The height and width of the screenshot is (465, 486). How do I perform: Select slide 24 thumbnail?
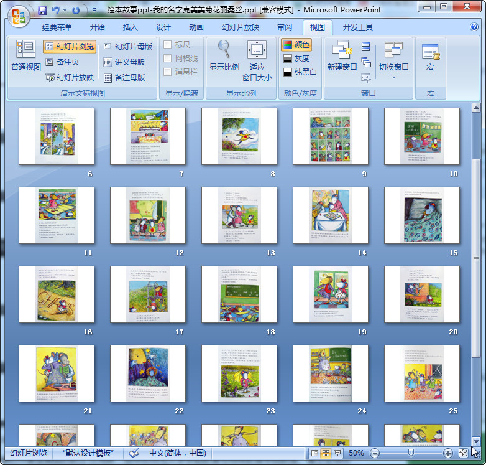331,373
